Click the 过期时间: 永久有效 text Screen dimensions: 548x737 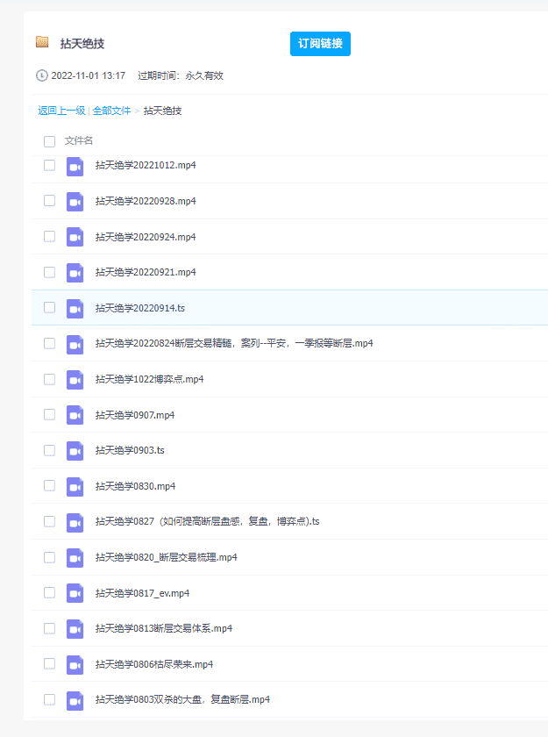pyautogui.click(x=181, y=75)
